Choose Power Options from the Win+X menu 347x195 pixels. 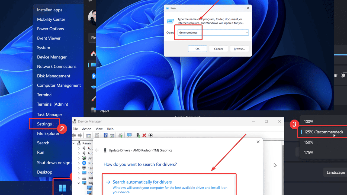click(x=50, y=29)
